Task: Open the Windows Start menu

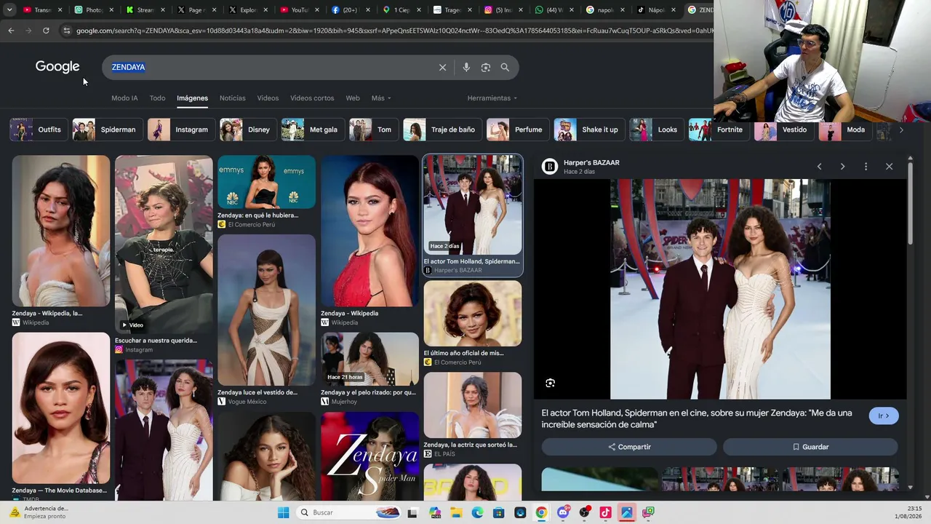Action: (x=283, y=512)
